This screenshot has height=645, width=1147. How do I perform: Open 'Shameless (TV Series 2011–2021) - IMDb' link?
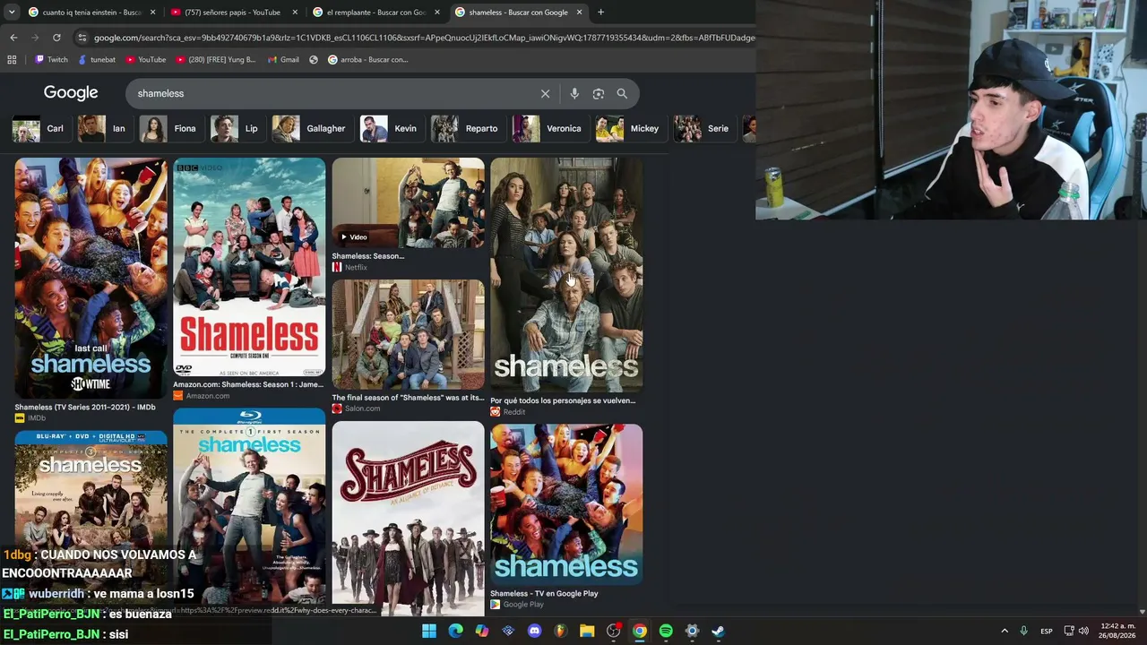(x=85, y=407)
